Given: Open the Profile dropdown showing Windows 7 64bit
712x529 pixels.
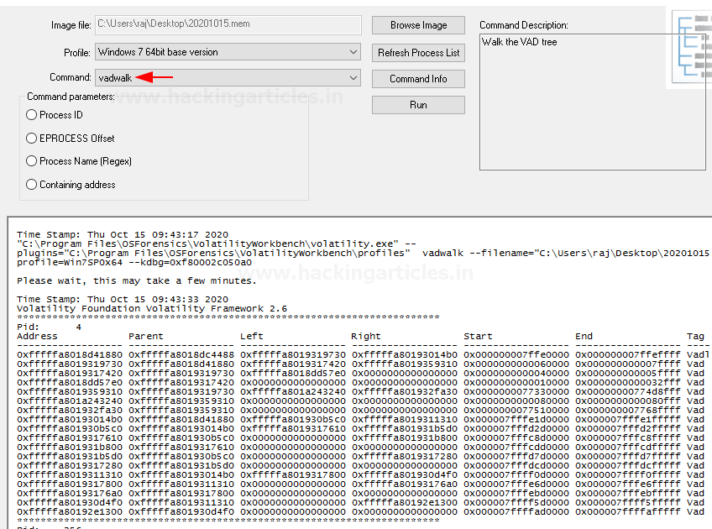Looking at the screenshot, I should point(228,52).
